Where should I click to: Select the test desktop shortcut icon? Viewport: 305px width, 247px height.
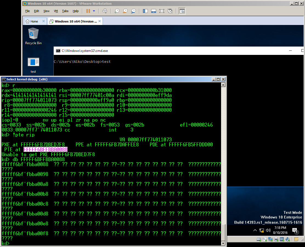pos(33,65)
